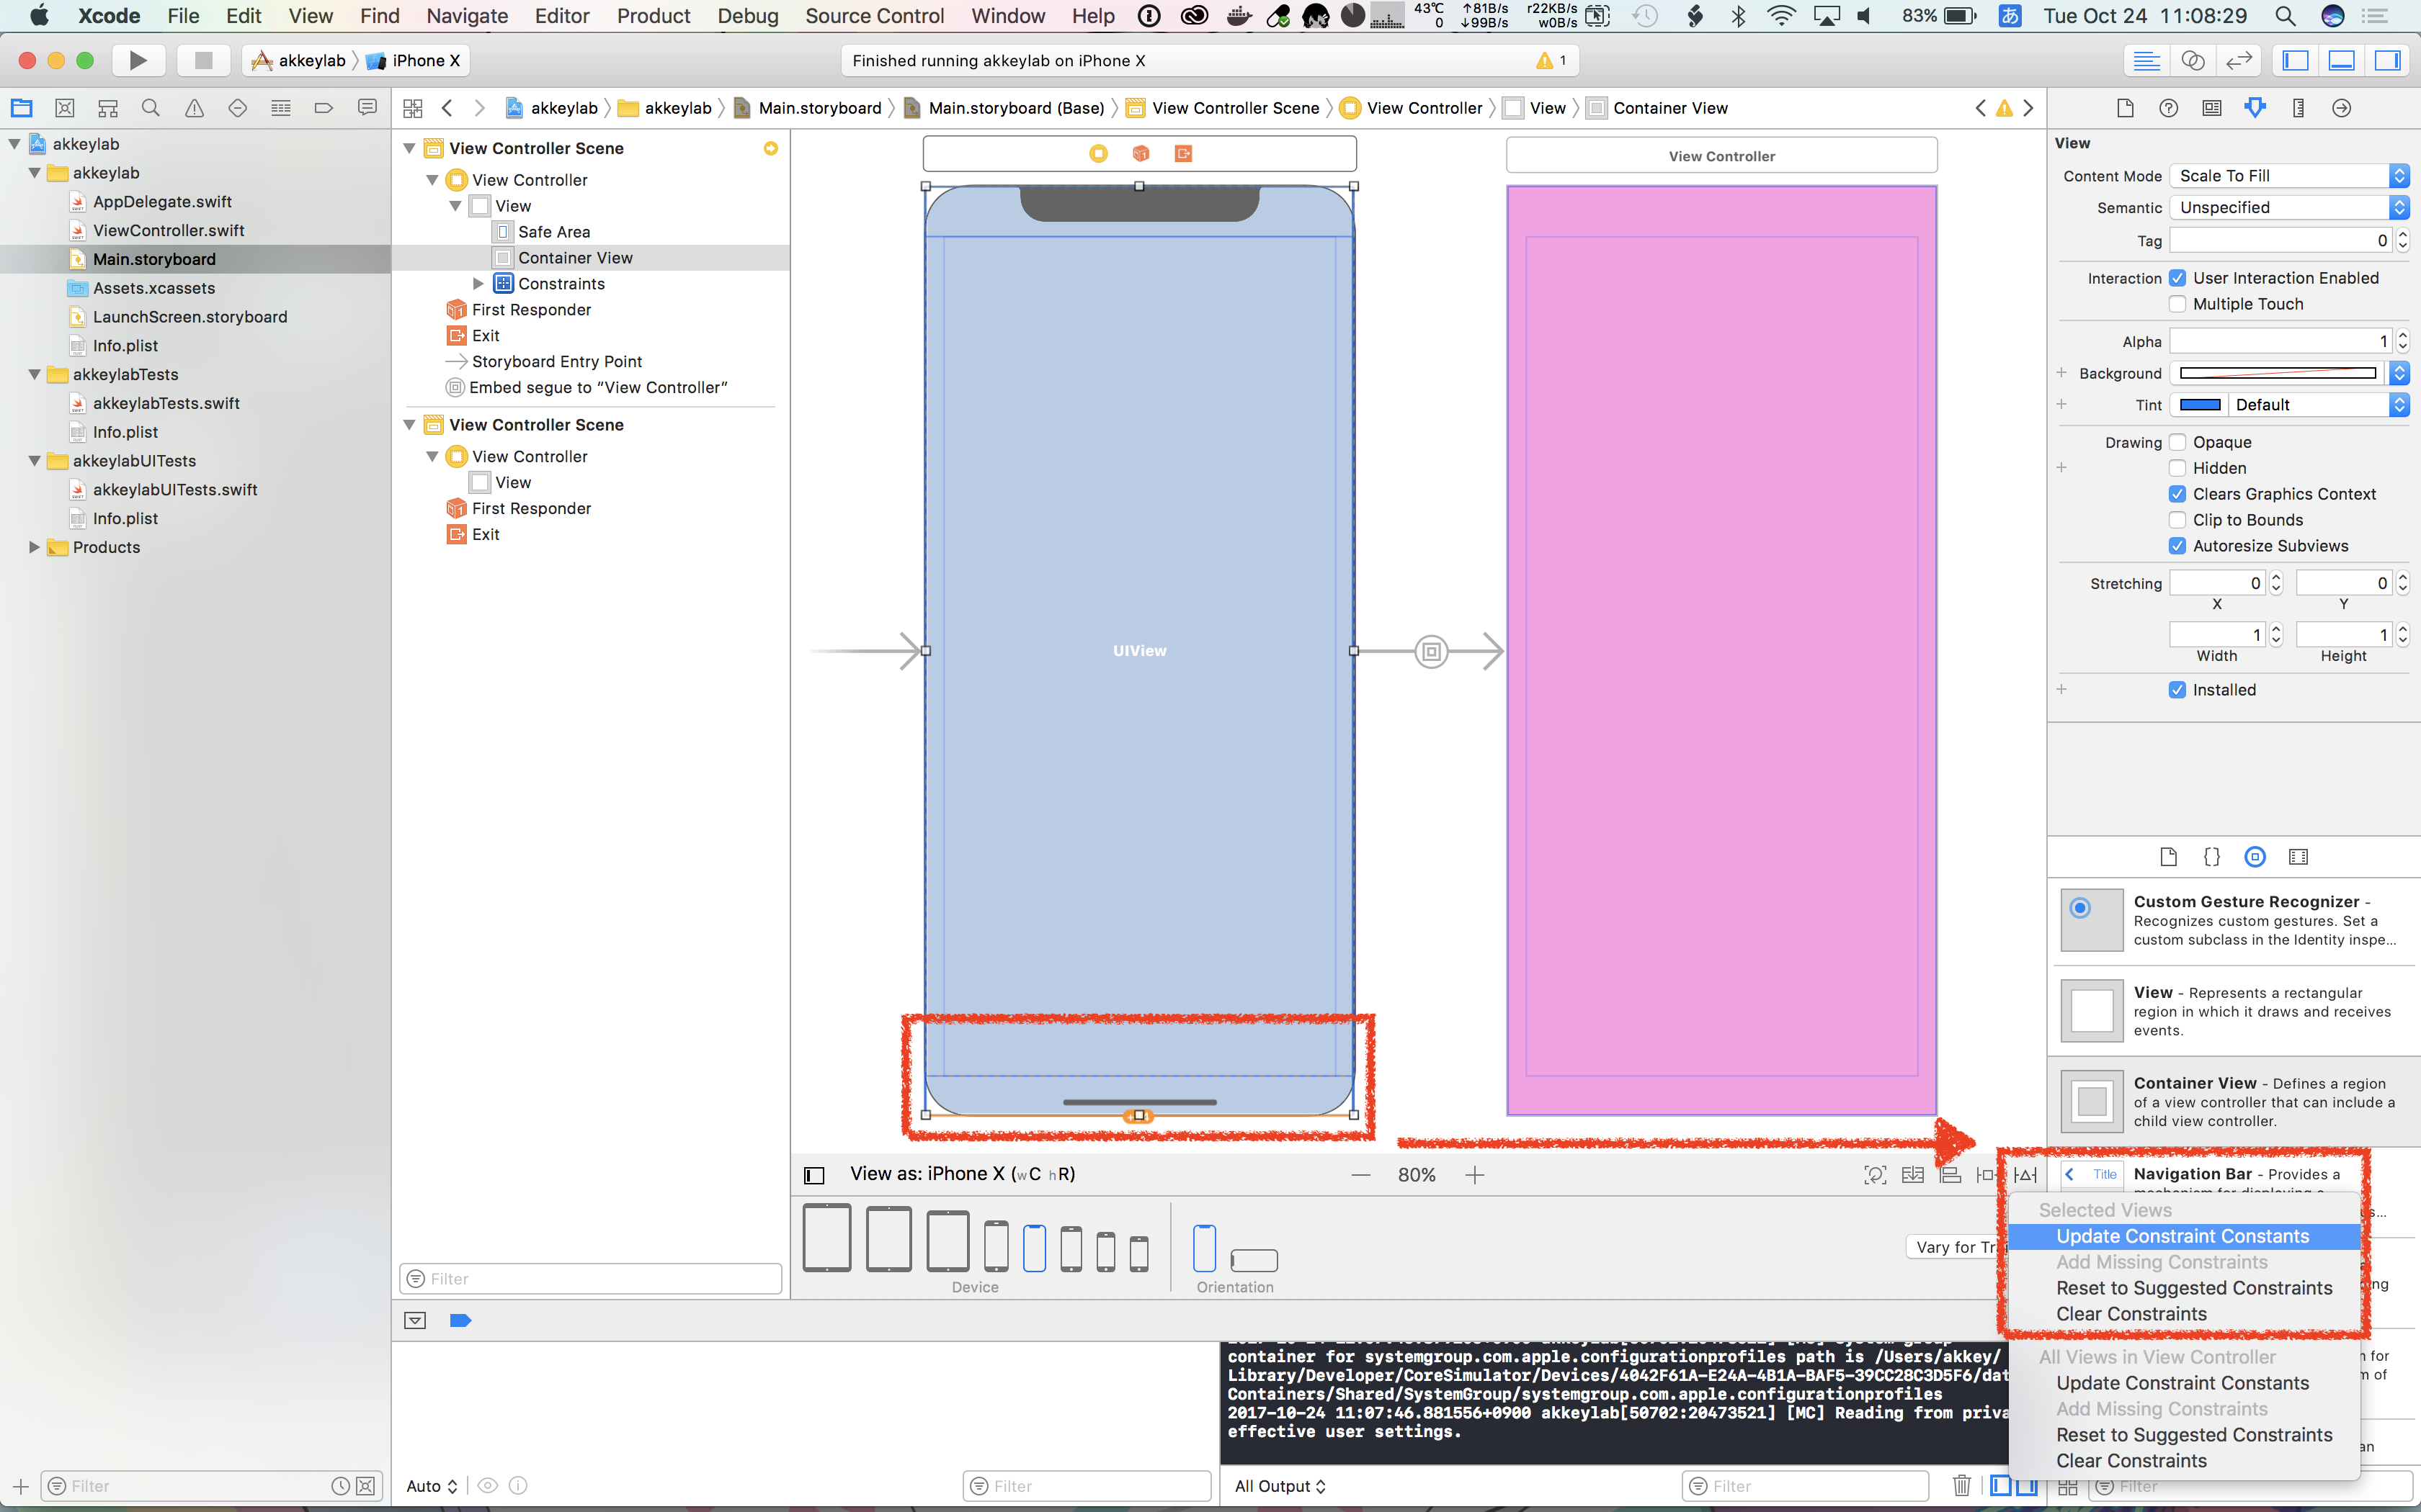Toggle User Interaction Enabled checkbox
This screenshot has width=2421, height=1512.
coord(2178,278)
